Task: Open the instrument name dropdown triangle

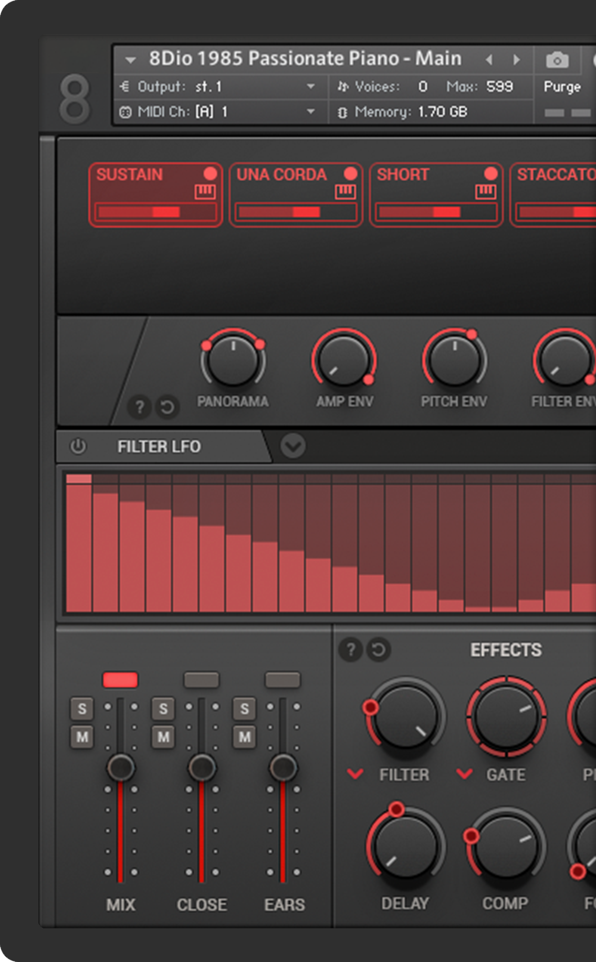Action: point(130,60)
